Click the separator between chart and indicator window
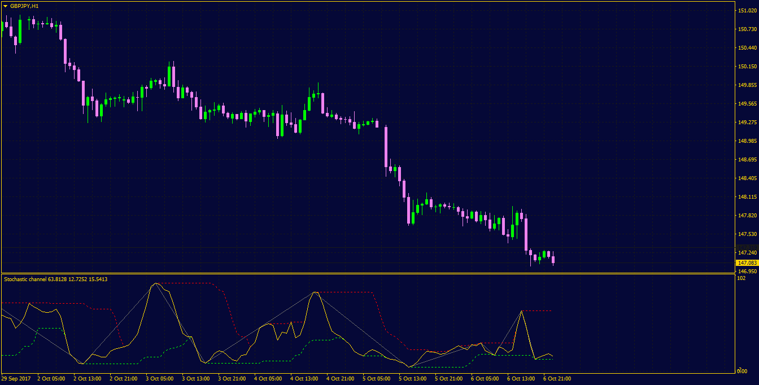The width and height of the screenshot is (759, 385). pyautogui.click(x=368, y=273)
